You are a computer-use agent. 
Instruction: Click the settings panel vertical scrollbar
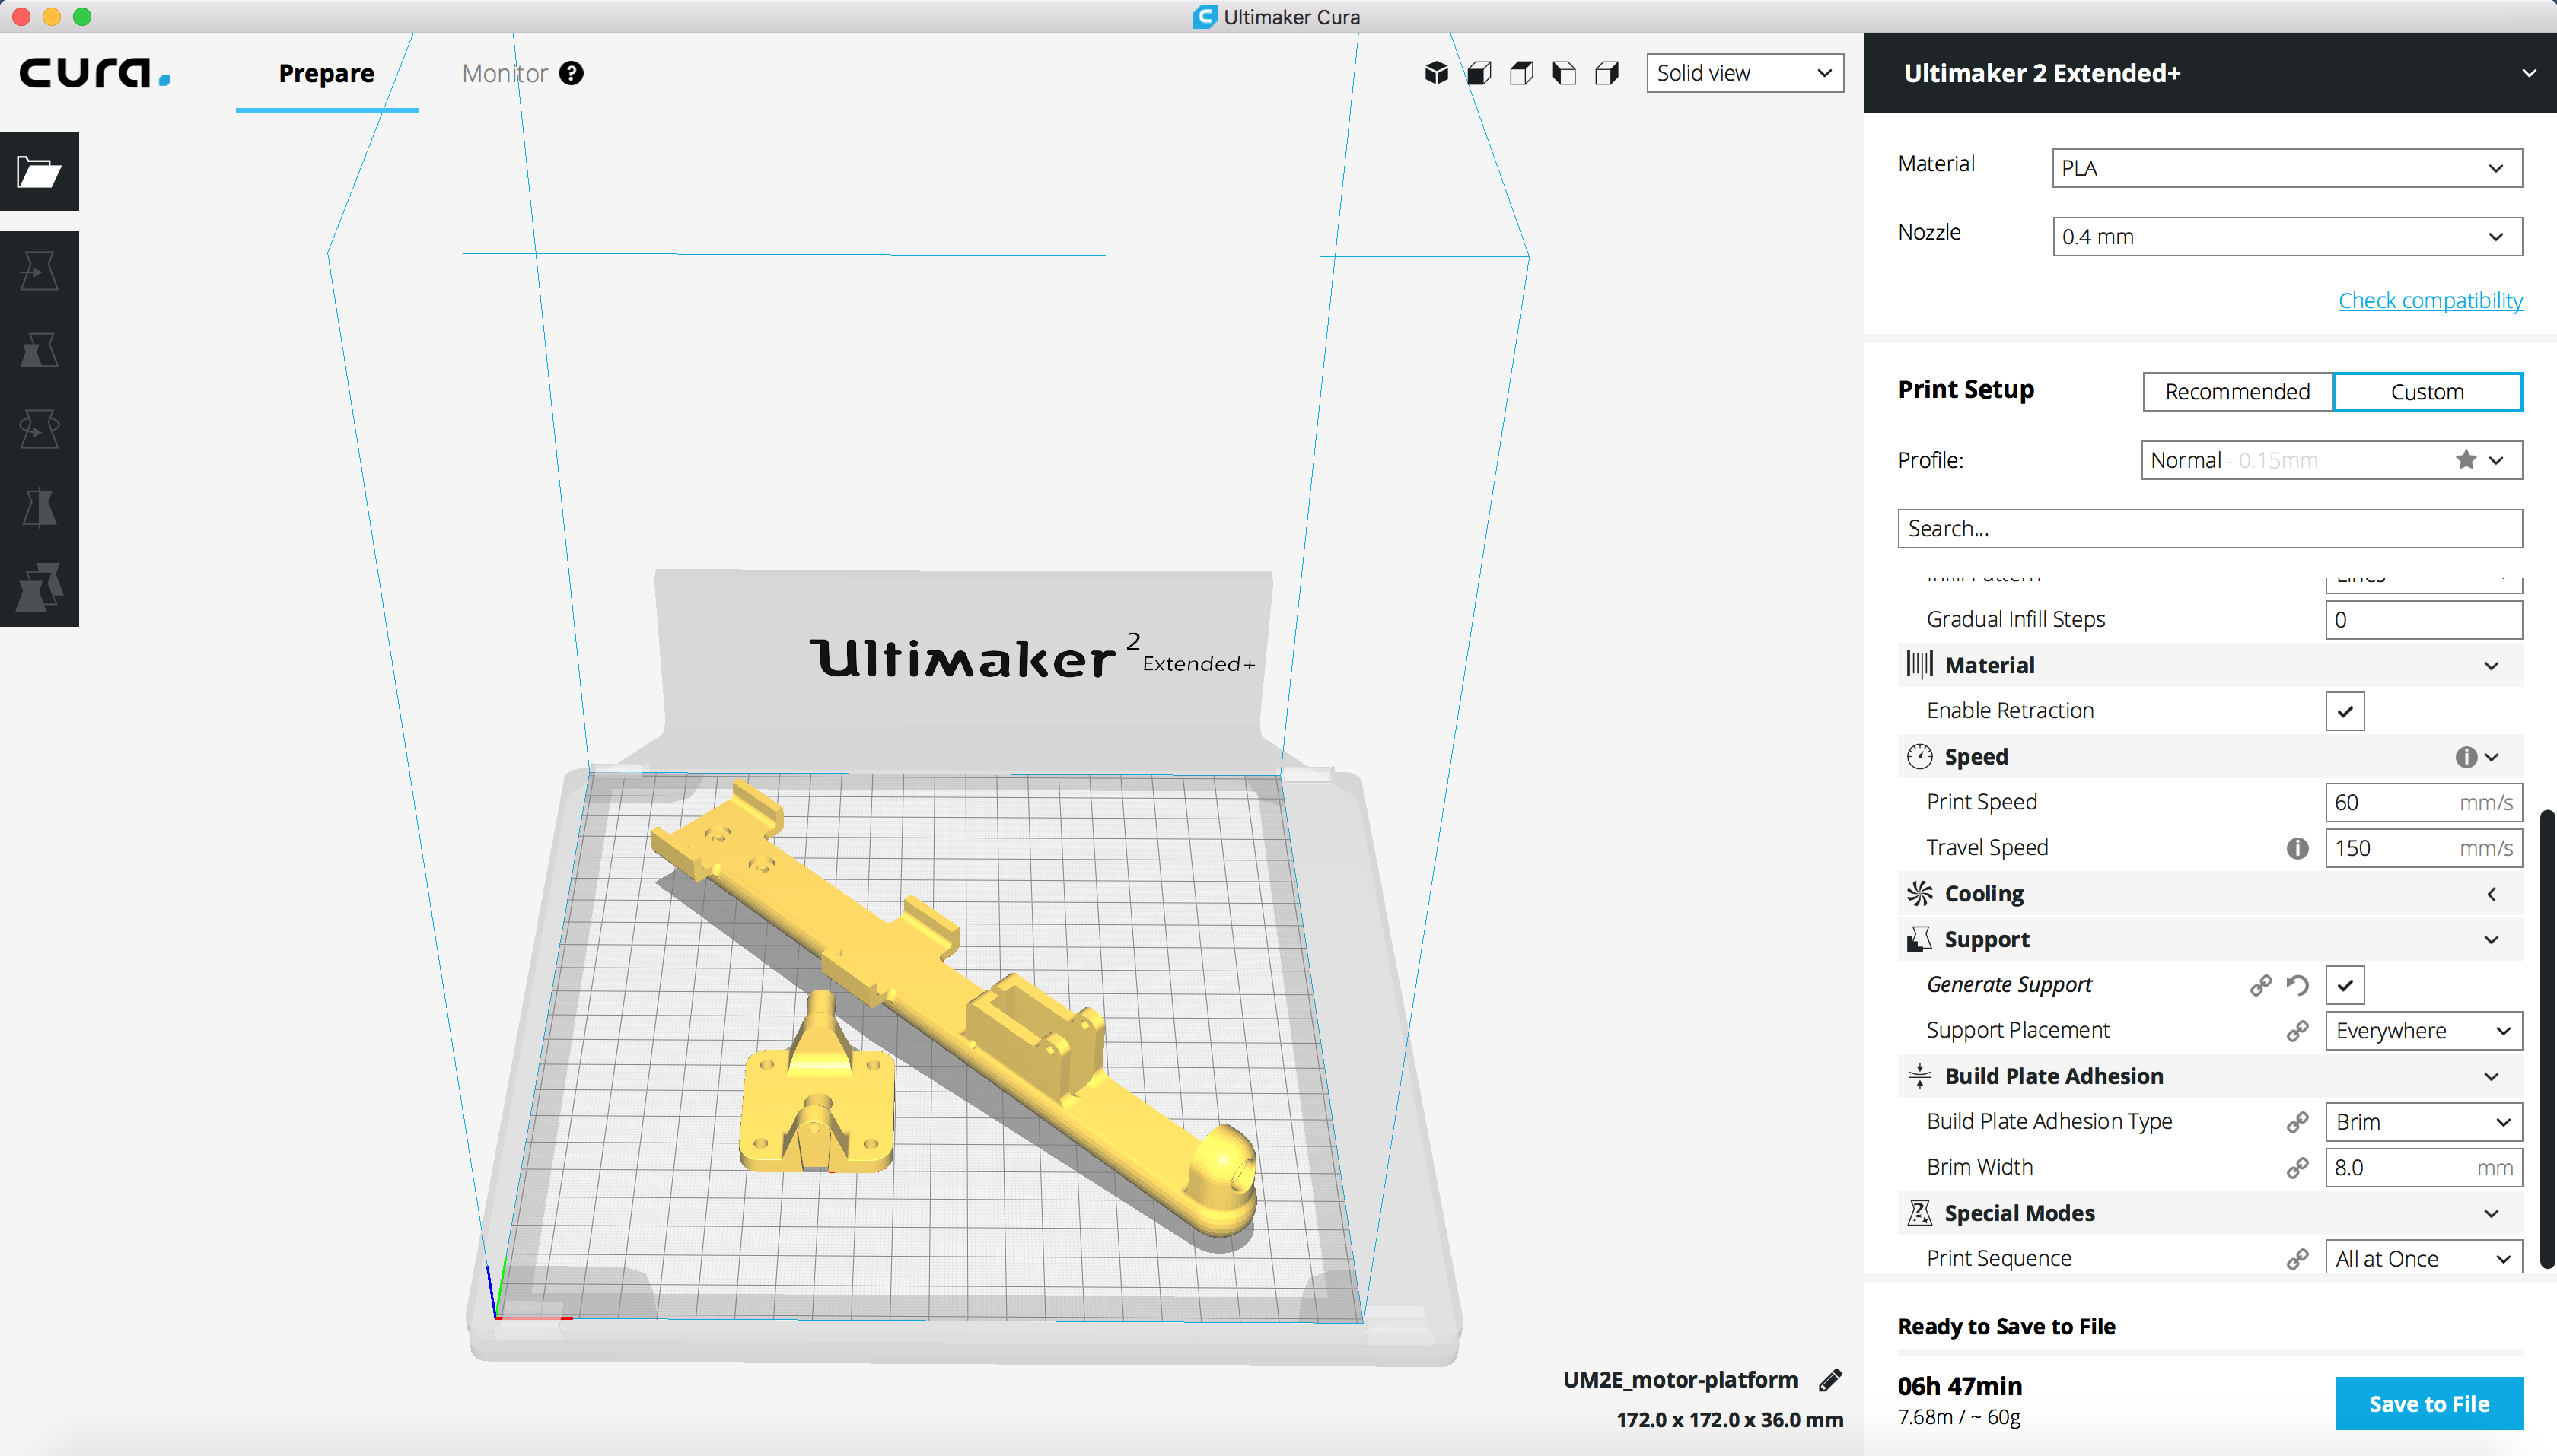[2547, 1040]
